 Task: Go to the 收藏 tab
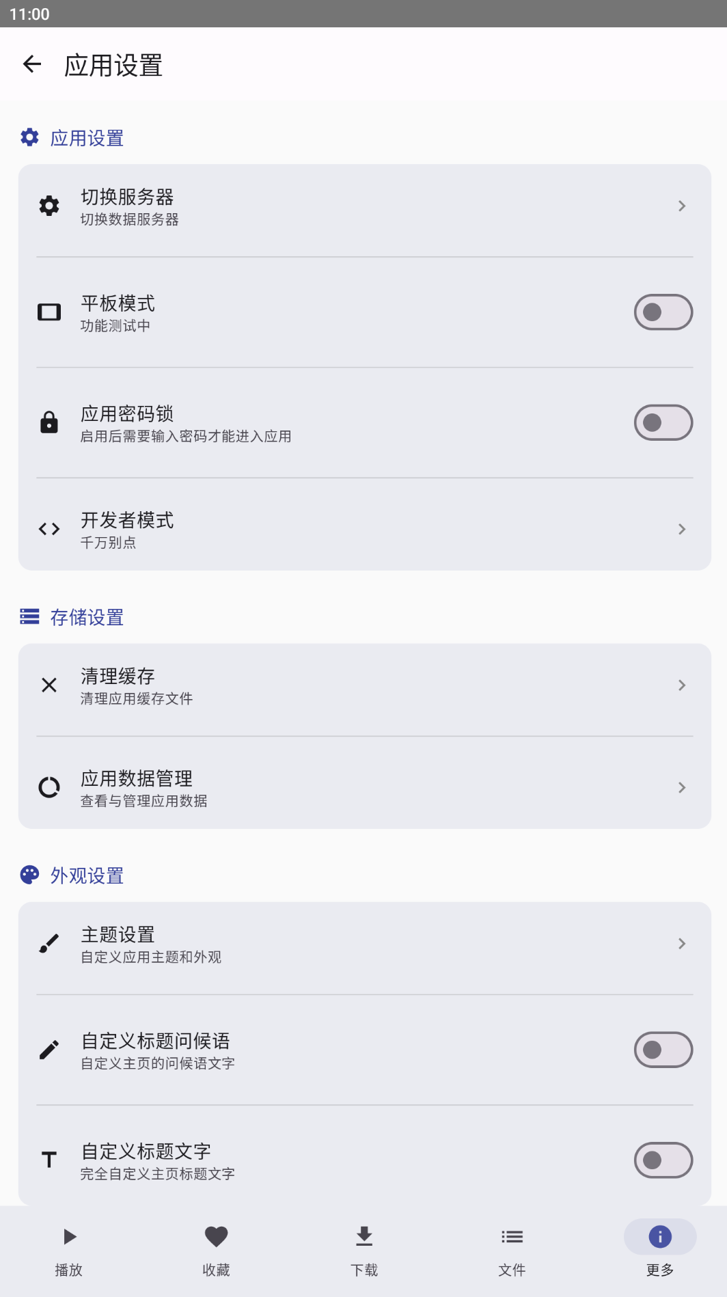[x=216, y=1249]
